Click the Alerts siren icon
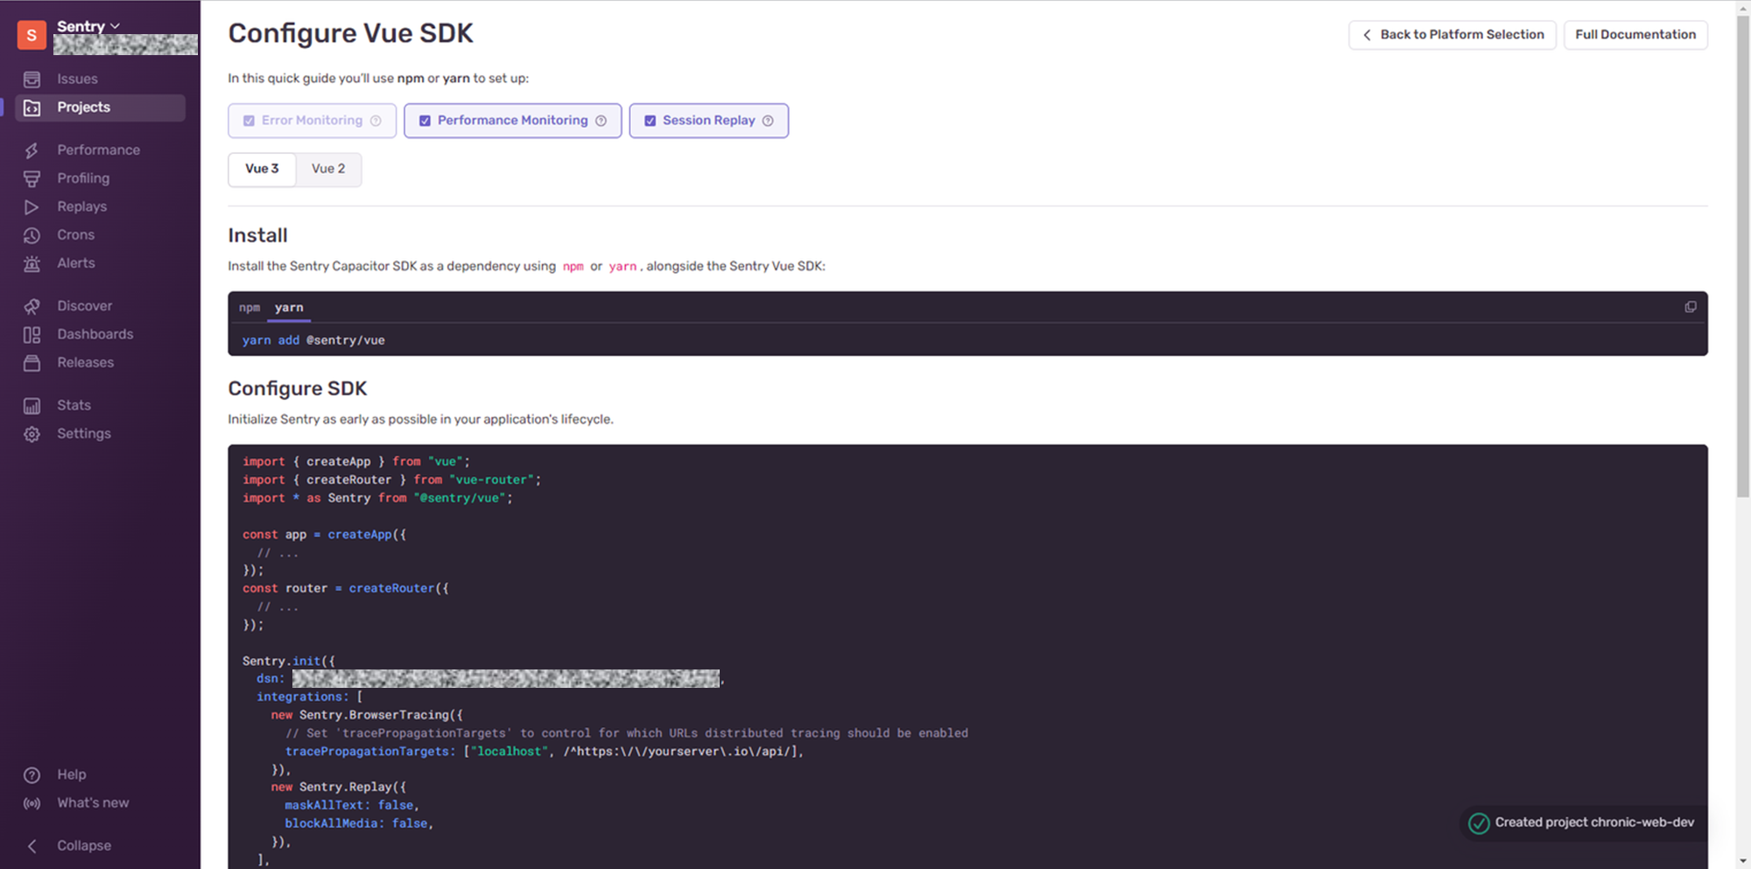Viewport: 1751px width, 869px height. [x=32, y=263]
